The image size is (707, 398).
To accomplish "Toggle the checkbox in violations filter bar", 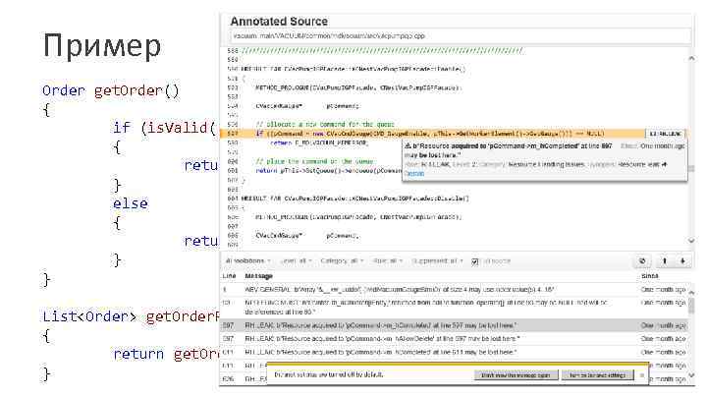I will [x=475, y=261].
